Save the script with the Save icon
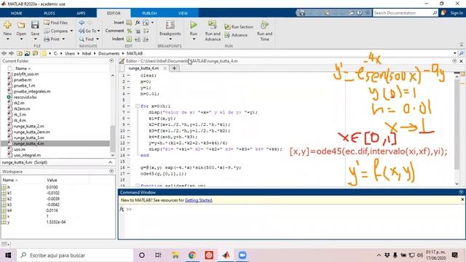The image size is (466, 262). (35, 25)
